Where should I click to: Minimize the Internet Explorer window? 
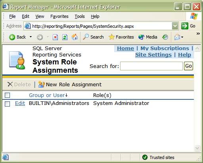(x=178, y=6)
